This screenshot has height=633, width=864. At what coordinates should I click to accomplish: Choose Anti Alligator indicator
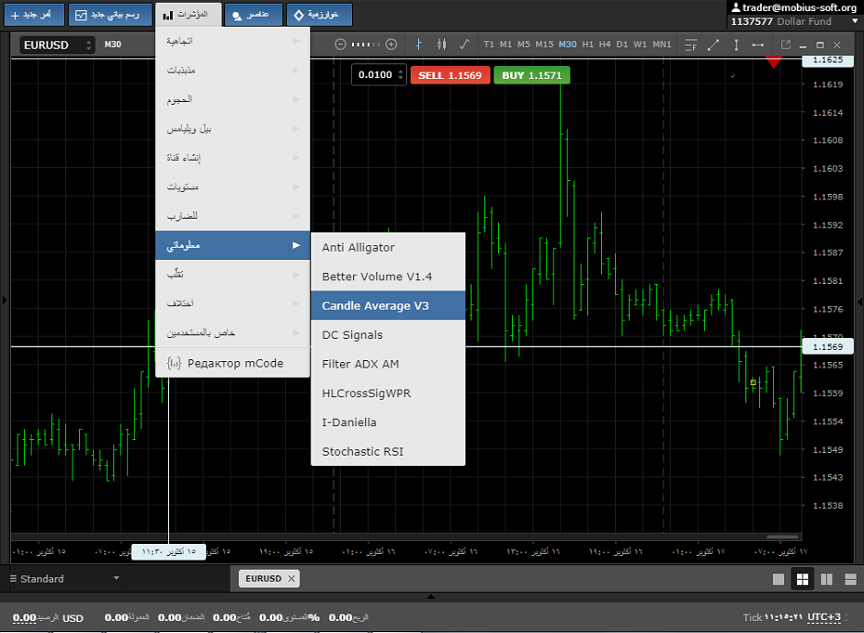(x=388, y=248)
